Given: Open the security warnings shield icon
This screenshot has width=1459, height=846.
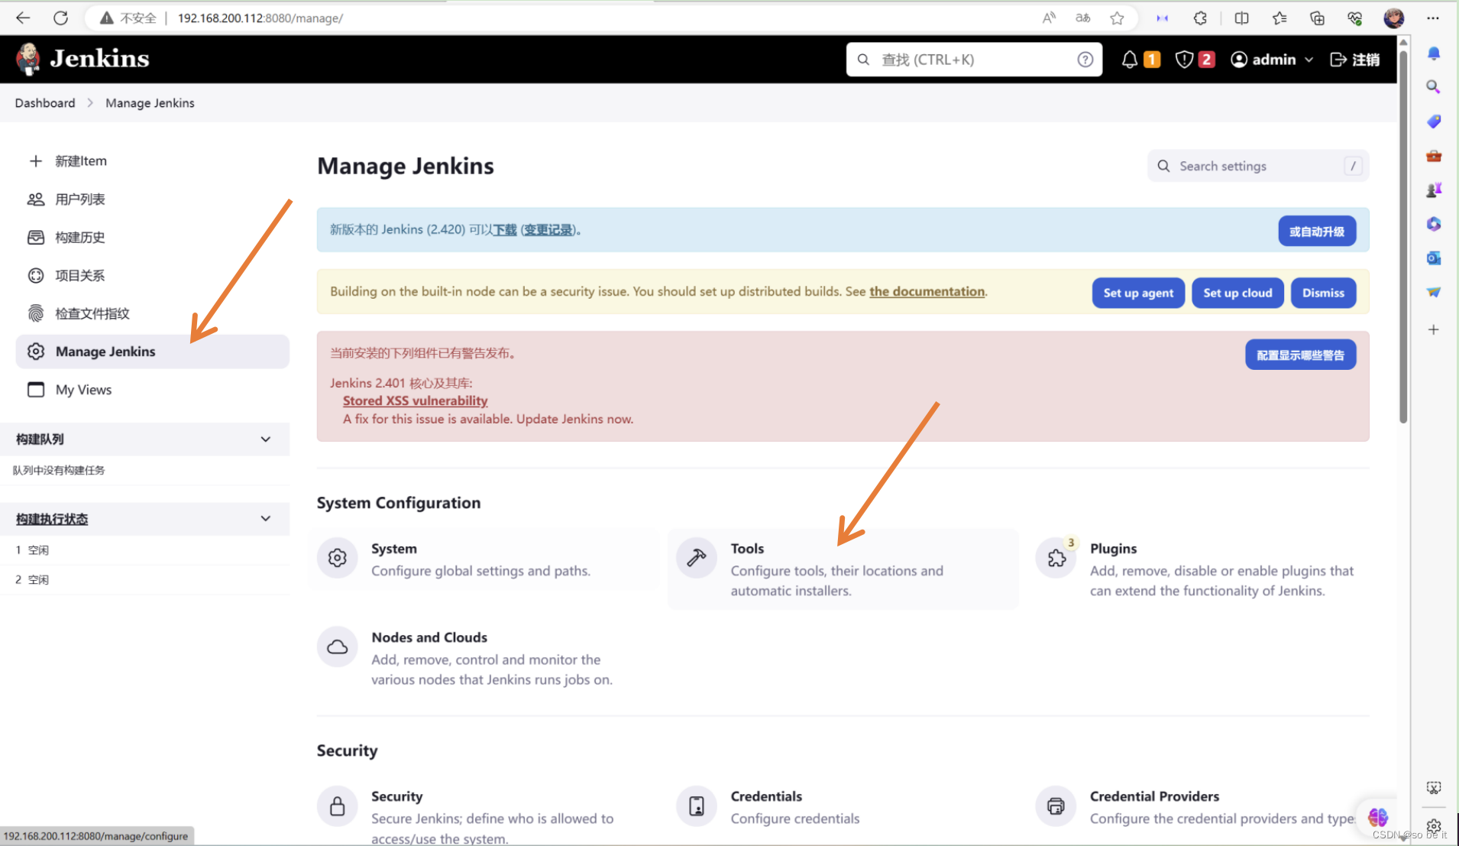Looking at the screenshot, I should coord(1184,60).
